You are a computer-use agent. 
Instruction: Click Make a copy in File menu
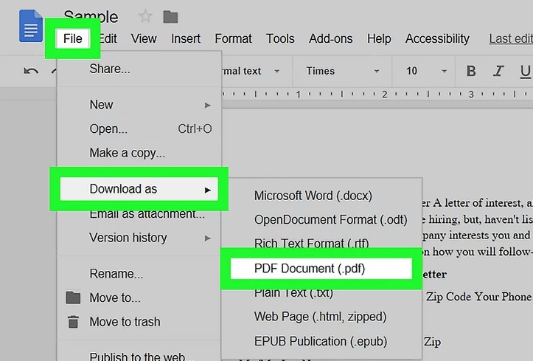127,153
